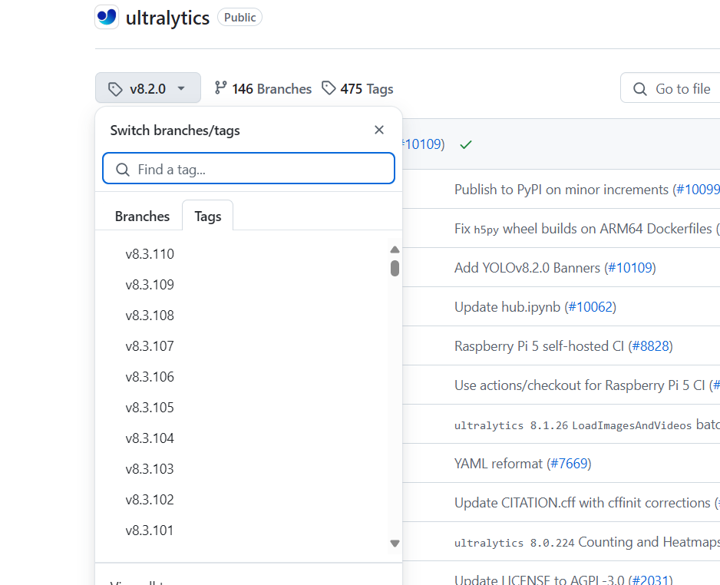
Task: Open the Publish to PyPI on minor increments commit
Action: [x=561, y=189]
